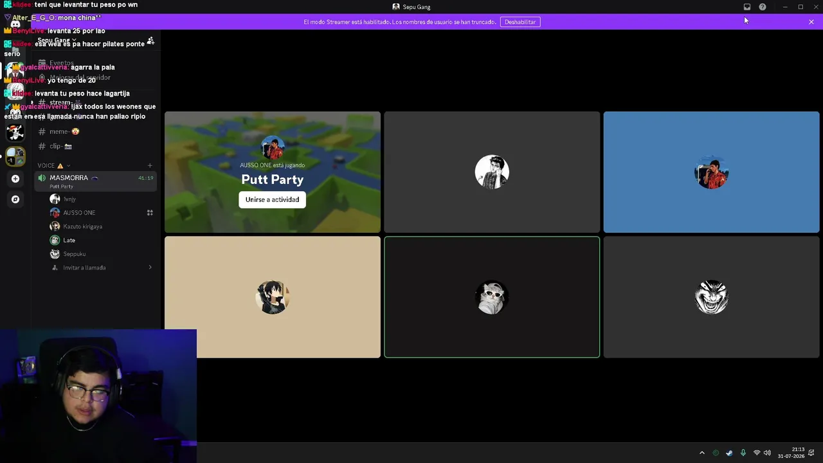Select the blue participant video tile
The image size is (823, 463).
coord(711,172)
